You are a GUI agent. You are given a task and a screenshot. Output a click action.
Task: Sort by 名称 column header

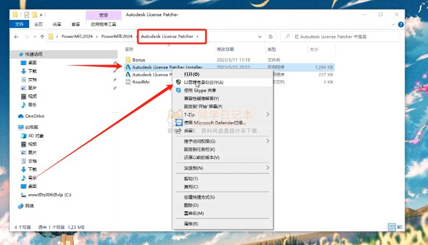pos(129,49)
